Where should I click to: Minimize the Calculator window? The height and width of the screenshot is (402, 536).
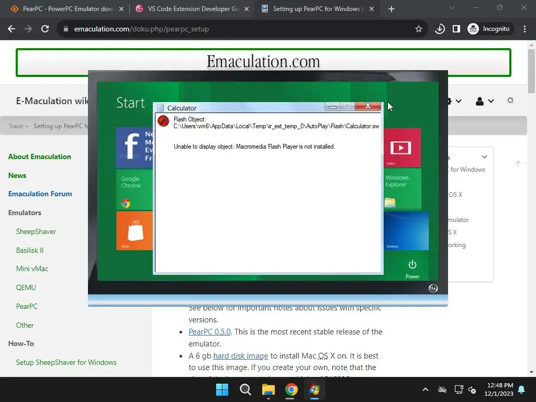tap(332, 107)
